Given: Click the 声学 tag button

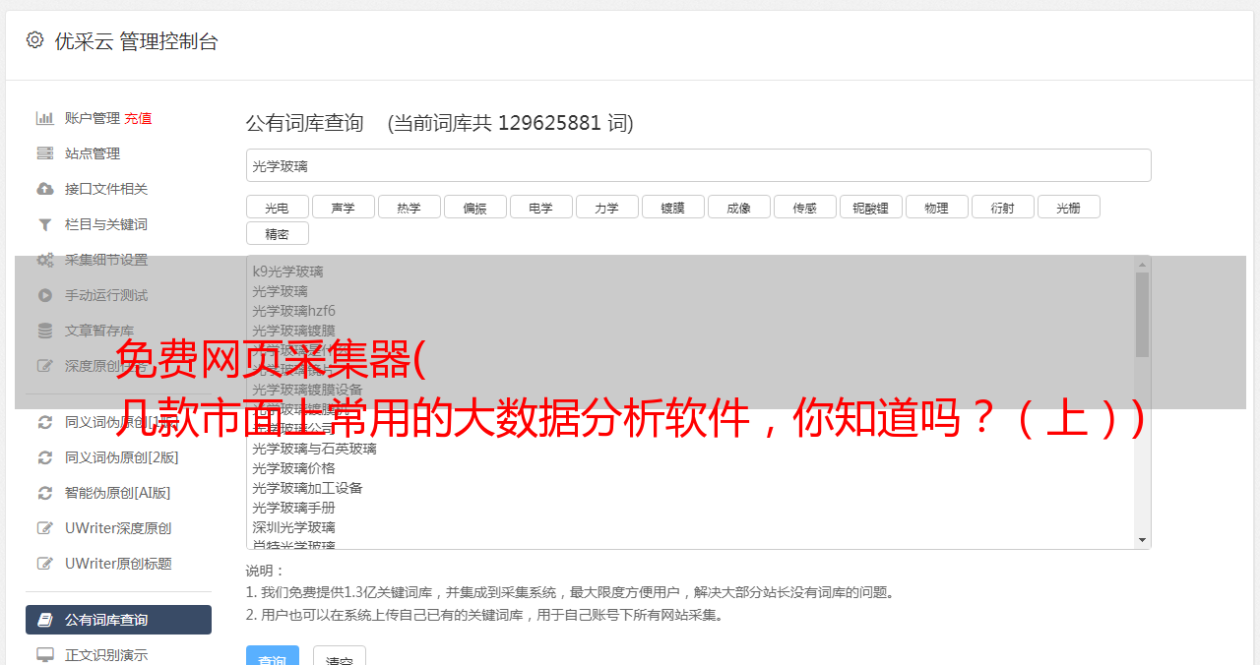Looking at the screenshot, I should click(344, 207).
